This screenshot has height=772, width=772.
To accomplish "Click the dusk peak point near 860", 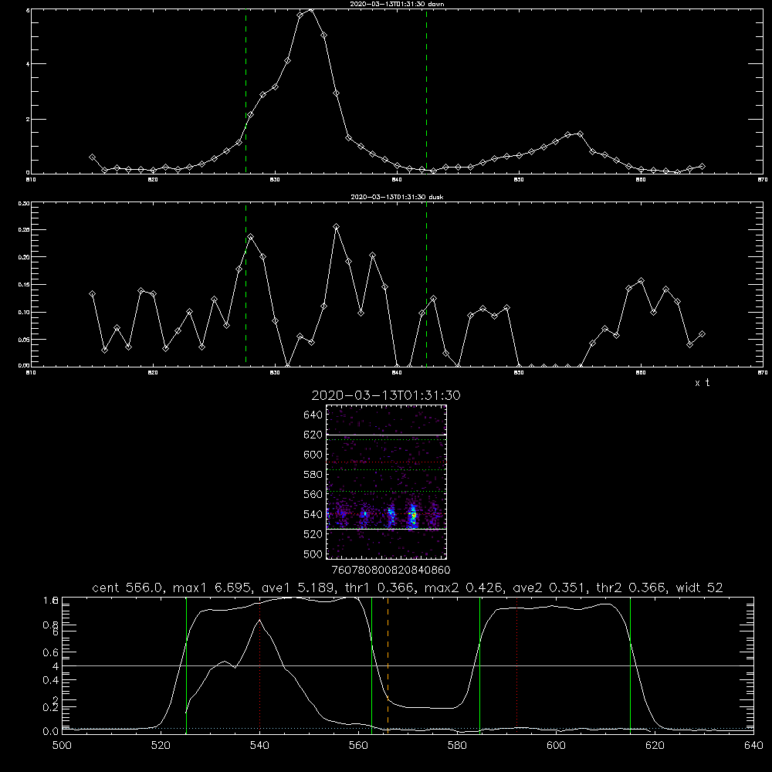I will click(x=641, y=281).
